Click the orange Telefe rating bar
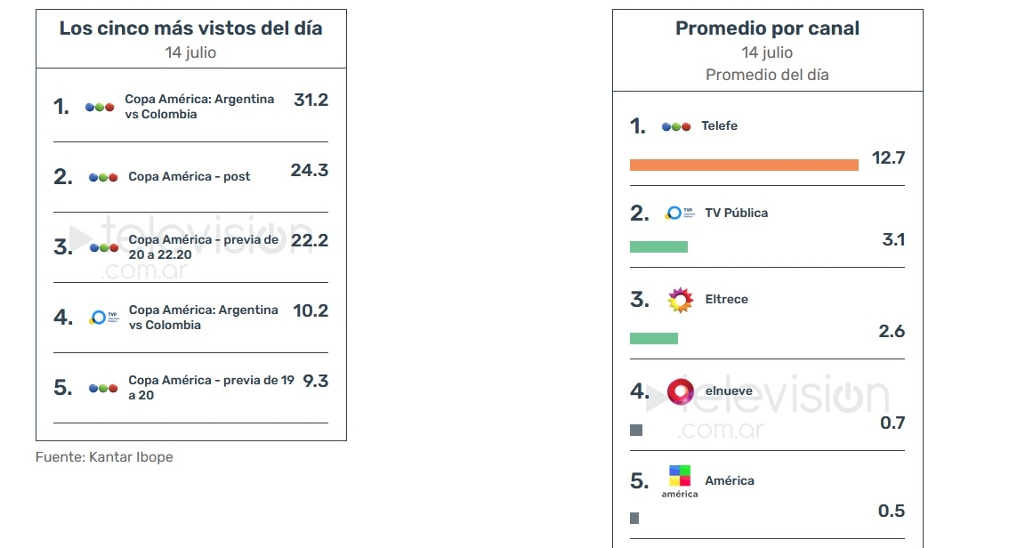The width and height of the screenshot is (1009, 548). pyautogui.click(x=744, y=165)
